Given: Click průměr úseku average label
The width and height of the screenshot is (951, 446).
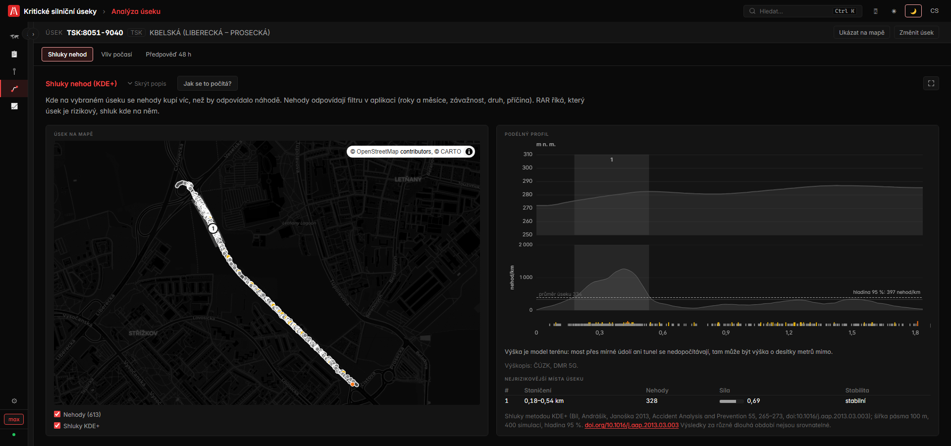Looking at the screenshot, I should click(560, 294).
